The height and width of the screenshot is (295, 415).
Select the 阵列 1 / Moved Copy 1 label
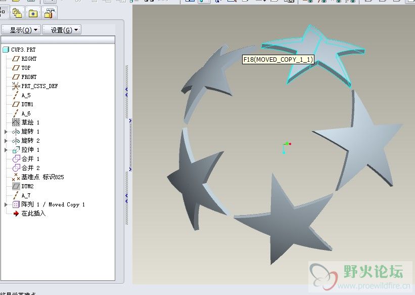click(53, 204)
